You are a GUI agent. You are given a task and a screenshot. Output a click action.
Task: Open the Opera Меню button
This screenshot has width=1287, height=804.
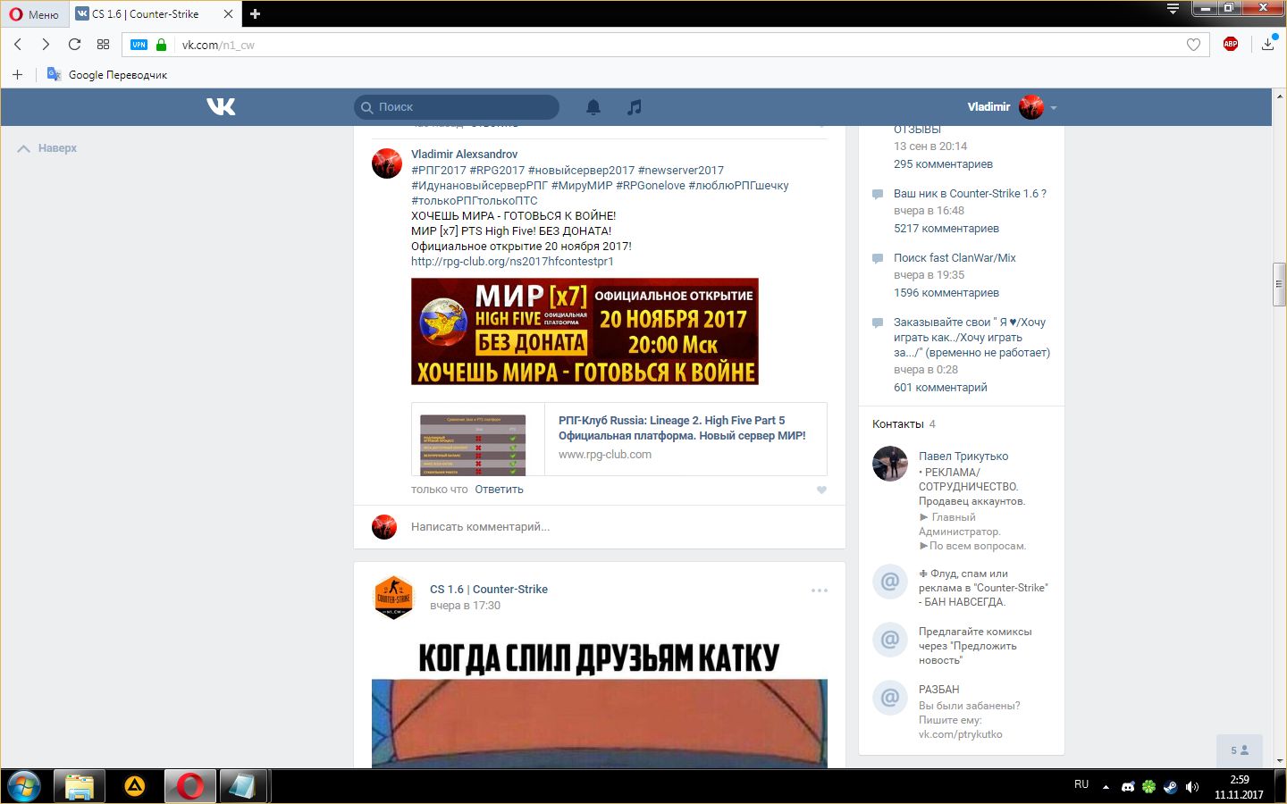[x=34, y=14]
